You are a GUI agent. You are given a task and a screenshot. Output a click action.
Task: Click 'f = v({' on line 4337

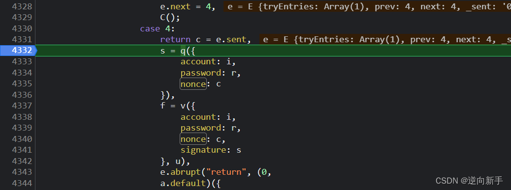click(178, 106)
